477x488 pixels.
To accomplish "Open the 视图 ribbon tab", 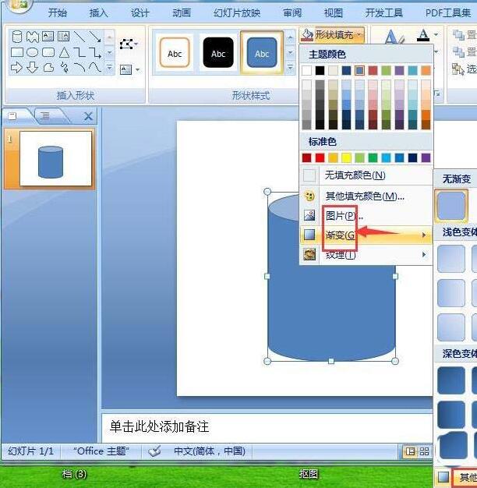I will click(334, 12).
